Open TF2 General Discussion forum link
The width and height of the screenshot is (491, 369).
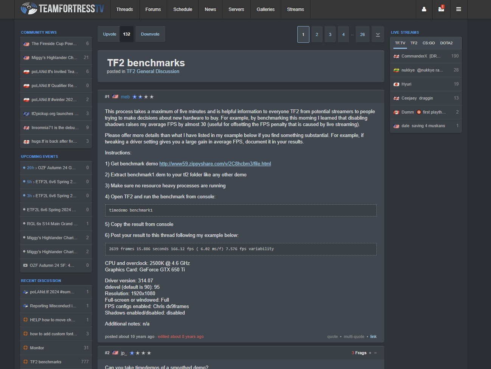(x=153, y=72)
